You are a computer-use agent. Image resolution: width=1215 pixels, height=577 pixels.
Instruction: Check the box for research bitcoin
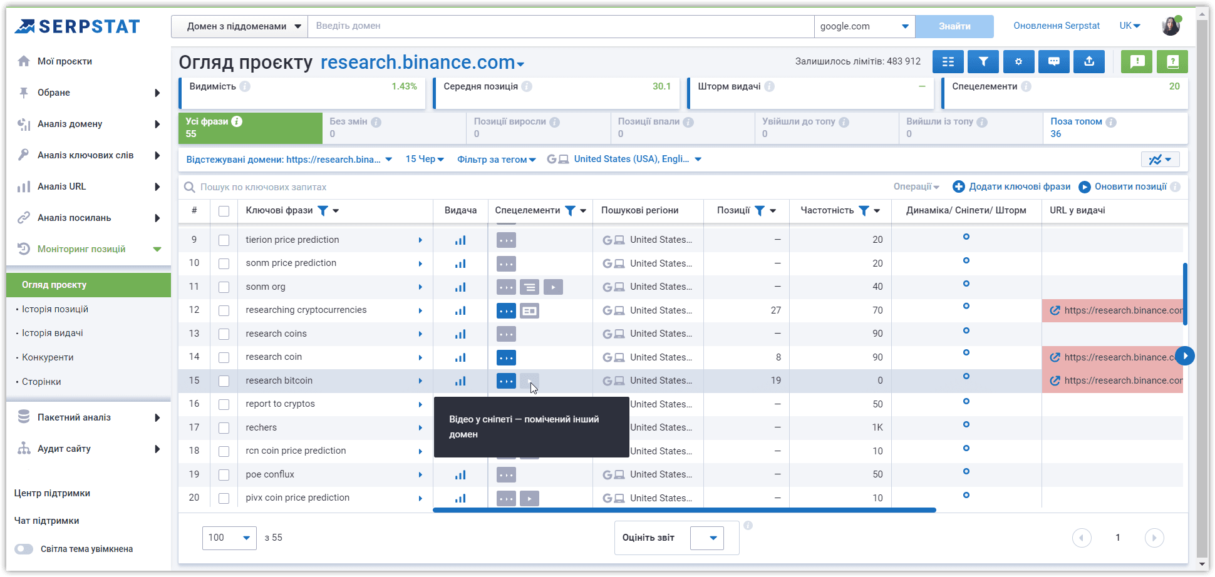pyautogui.click(x=224, y=381)
